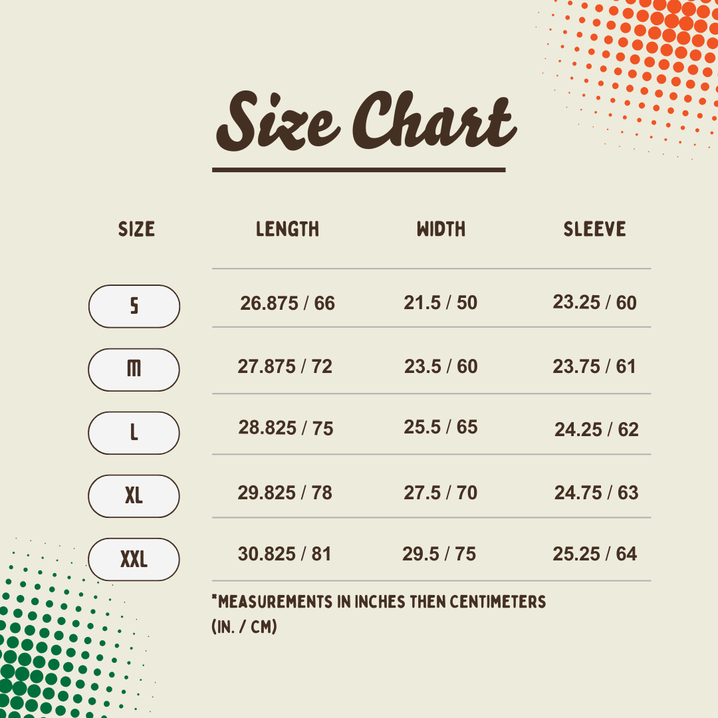The width and height of the screenshot is (718, 718).
Task: Click the SIZE column header
Action: point(136,229)
